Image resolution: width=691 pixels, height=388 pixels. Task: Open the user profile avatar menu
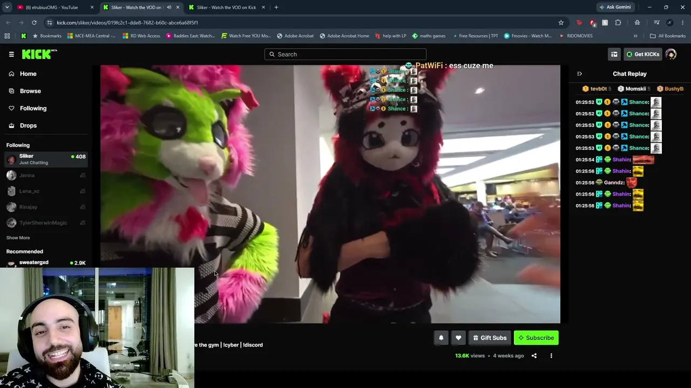pyautogui.click(x=671, y=54)
